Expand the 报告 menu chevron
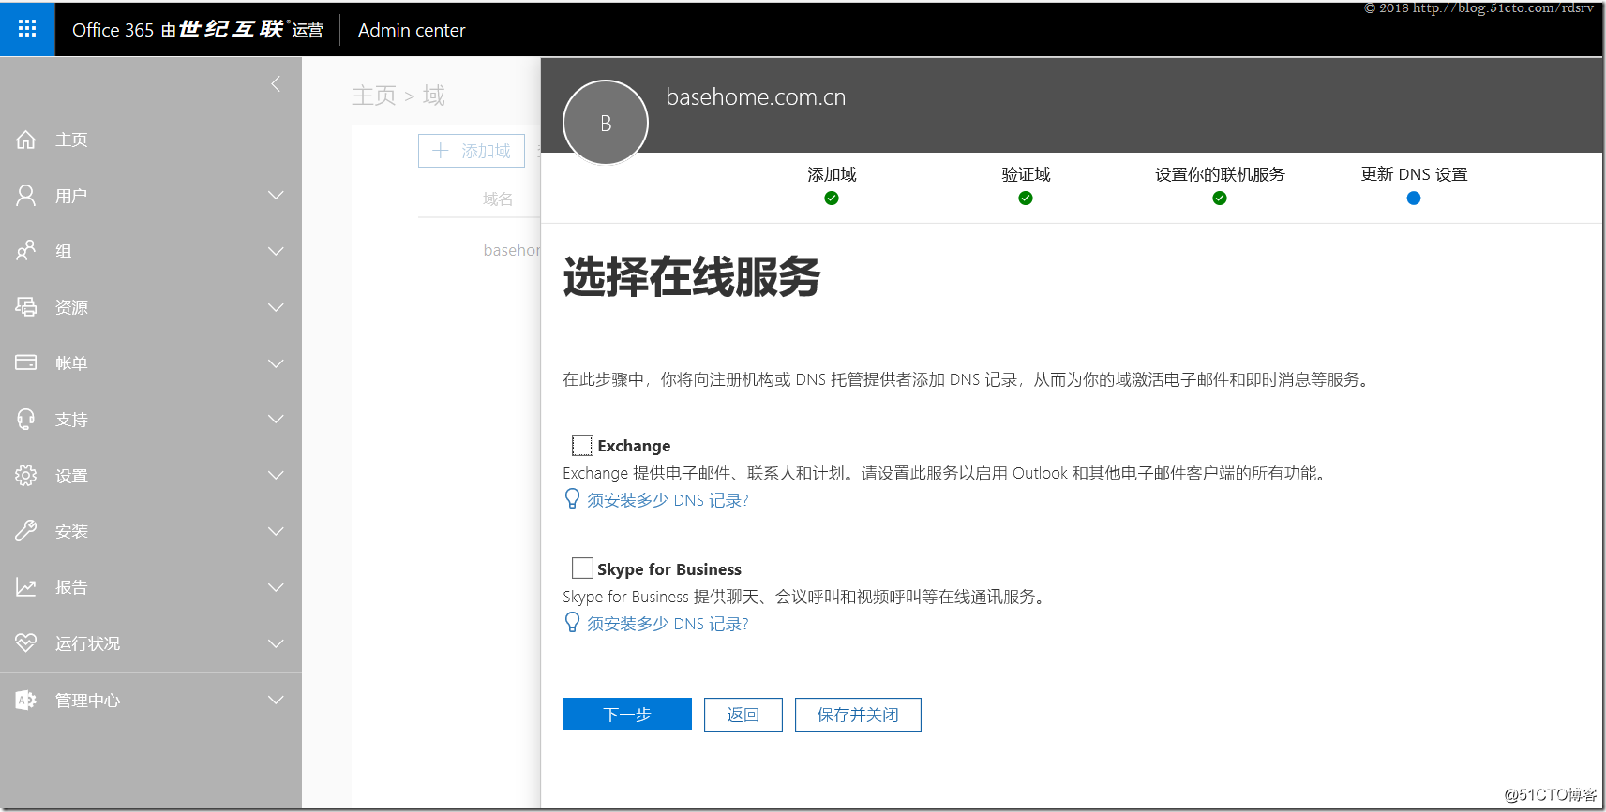Image resolution: width=1606 pixels, height=812 pixels. (x=276, y=587)
